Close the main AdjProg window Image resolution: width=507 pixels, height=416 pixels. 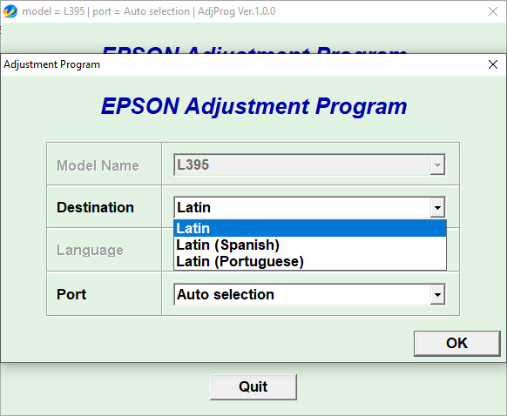493,11
